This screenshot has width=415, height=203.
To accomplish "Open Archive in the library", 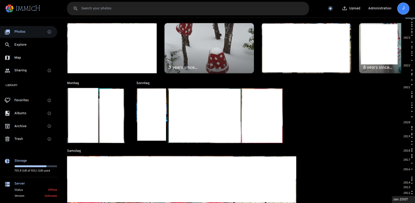I will [x=29, y=126].
